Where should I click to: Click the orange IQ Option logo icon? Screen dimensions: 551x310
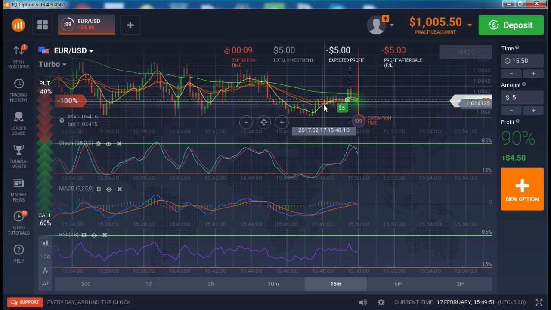18,25
